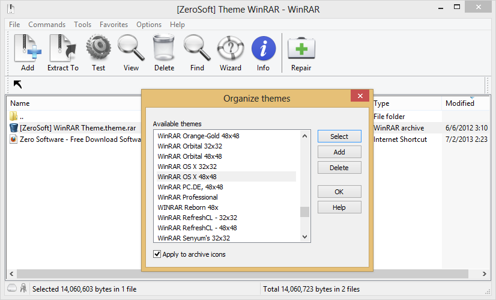Open the Find search tool
496x300 pixels.
[197, 48]
